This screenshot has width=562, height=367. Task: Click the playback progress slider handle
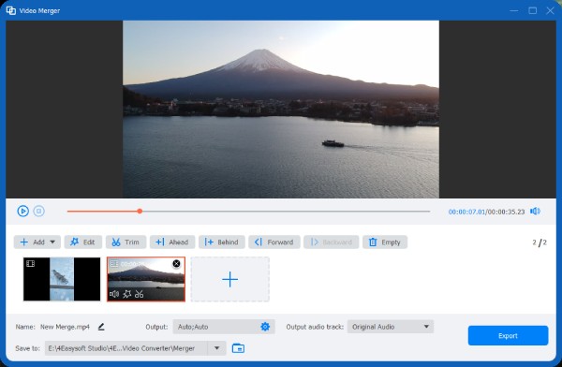coord(140,211)
